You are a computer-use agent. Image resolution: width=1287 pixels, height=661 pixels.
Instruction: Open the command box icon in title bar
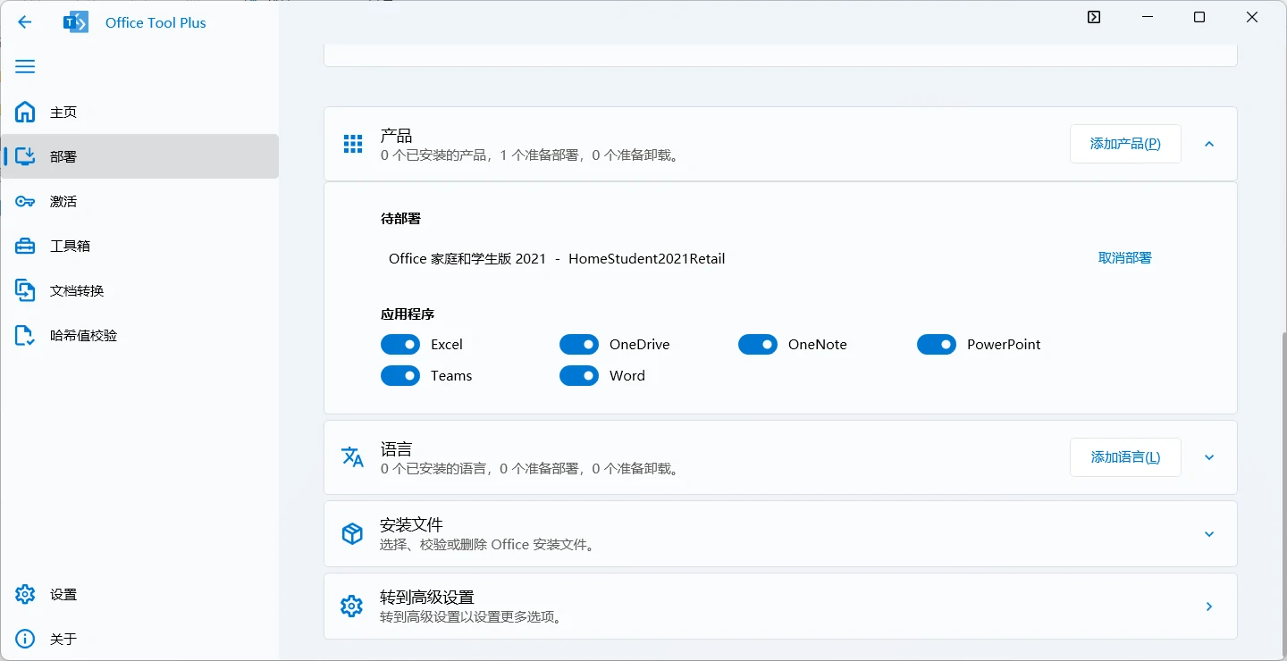1094,17
